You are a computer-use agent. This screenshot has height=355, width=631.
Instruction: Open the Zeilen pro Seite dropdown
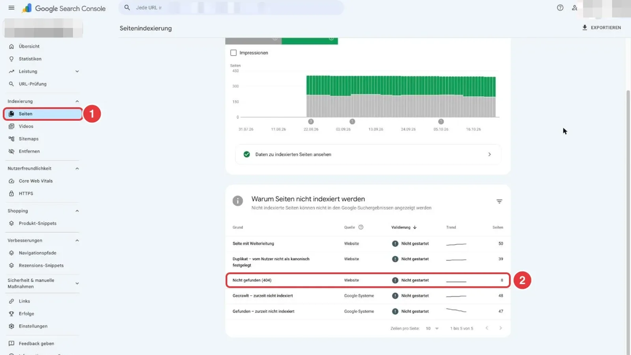pyautogui.click(x=432, y=329)
